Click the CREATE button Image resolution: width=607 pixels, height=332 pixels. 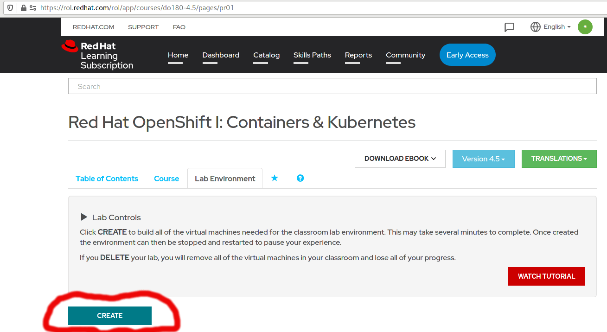click(x=109, y=316)
